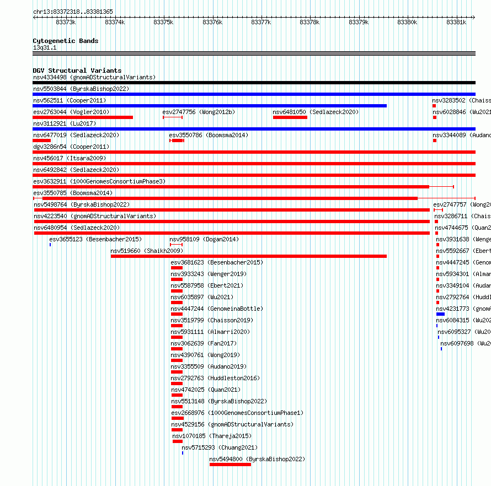Open the esv2747757 variant label
The image size is (491, 486).
click(x=462, y=204)
